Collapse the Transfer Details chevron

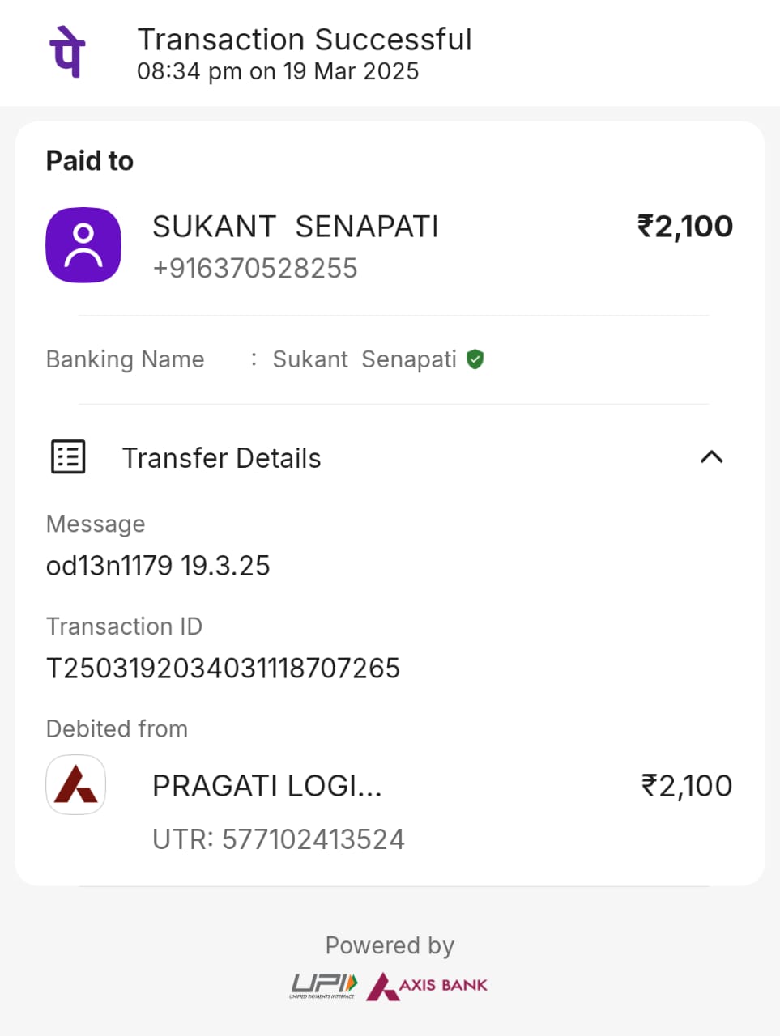711,457
